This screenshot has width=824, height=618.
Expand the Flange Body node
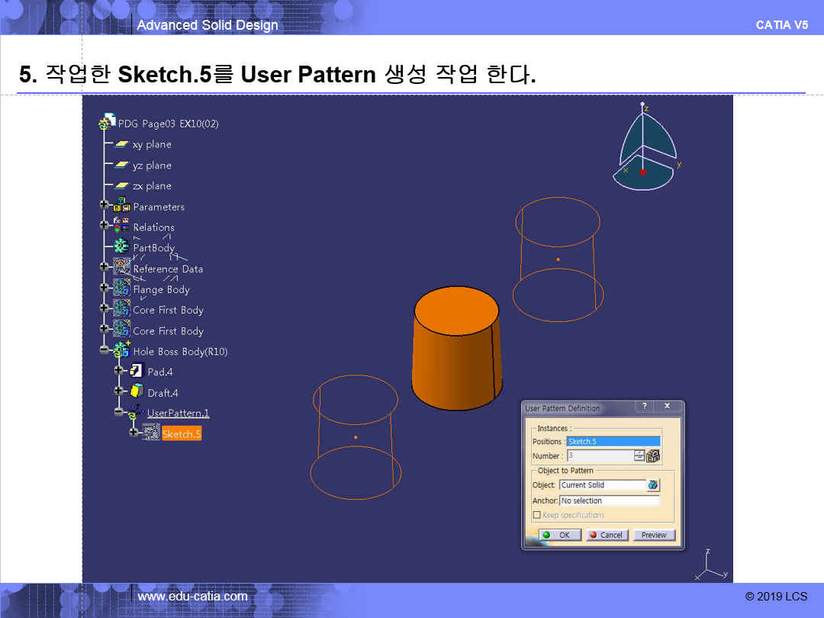tap(104, 288)
